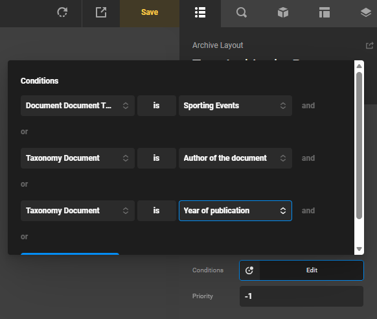Viewport: 377px width, 319px height.
Task: Click the refresh/redo icon in the top bar
Action: click(62, 12)
